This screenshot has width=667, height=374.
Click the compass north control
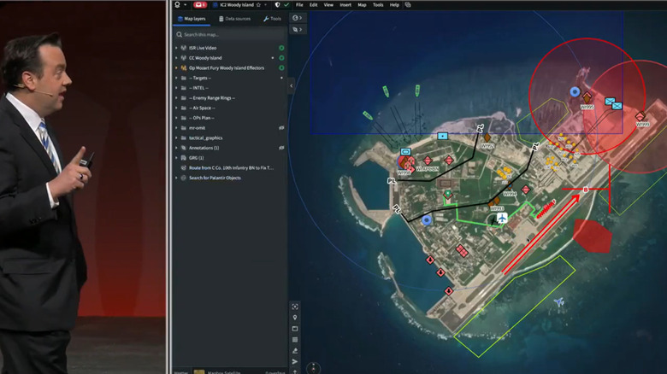(x=313, y=368)
